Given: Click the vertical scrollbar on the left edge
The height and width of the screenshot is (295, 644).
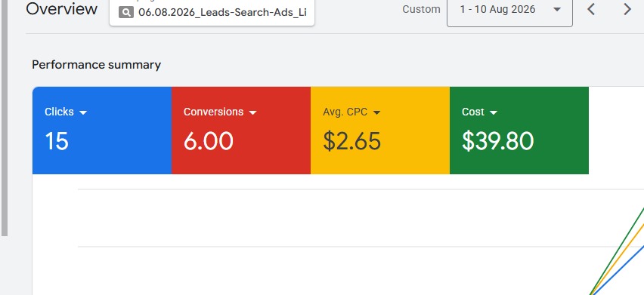Looking at the screenshot, I should 4,118.
